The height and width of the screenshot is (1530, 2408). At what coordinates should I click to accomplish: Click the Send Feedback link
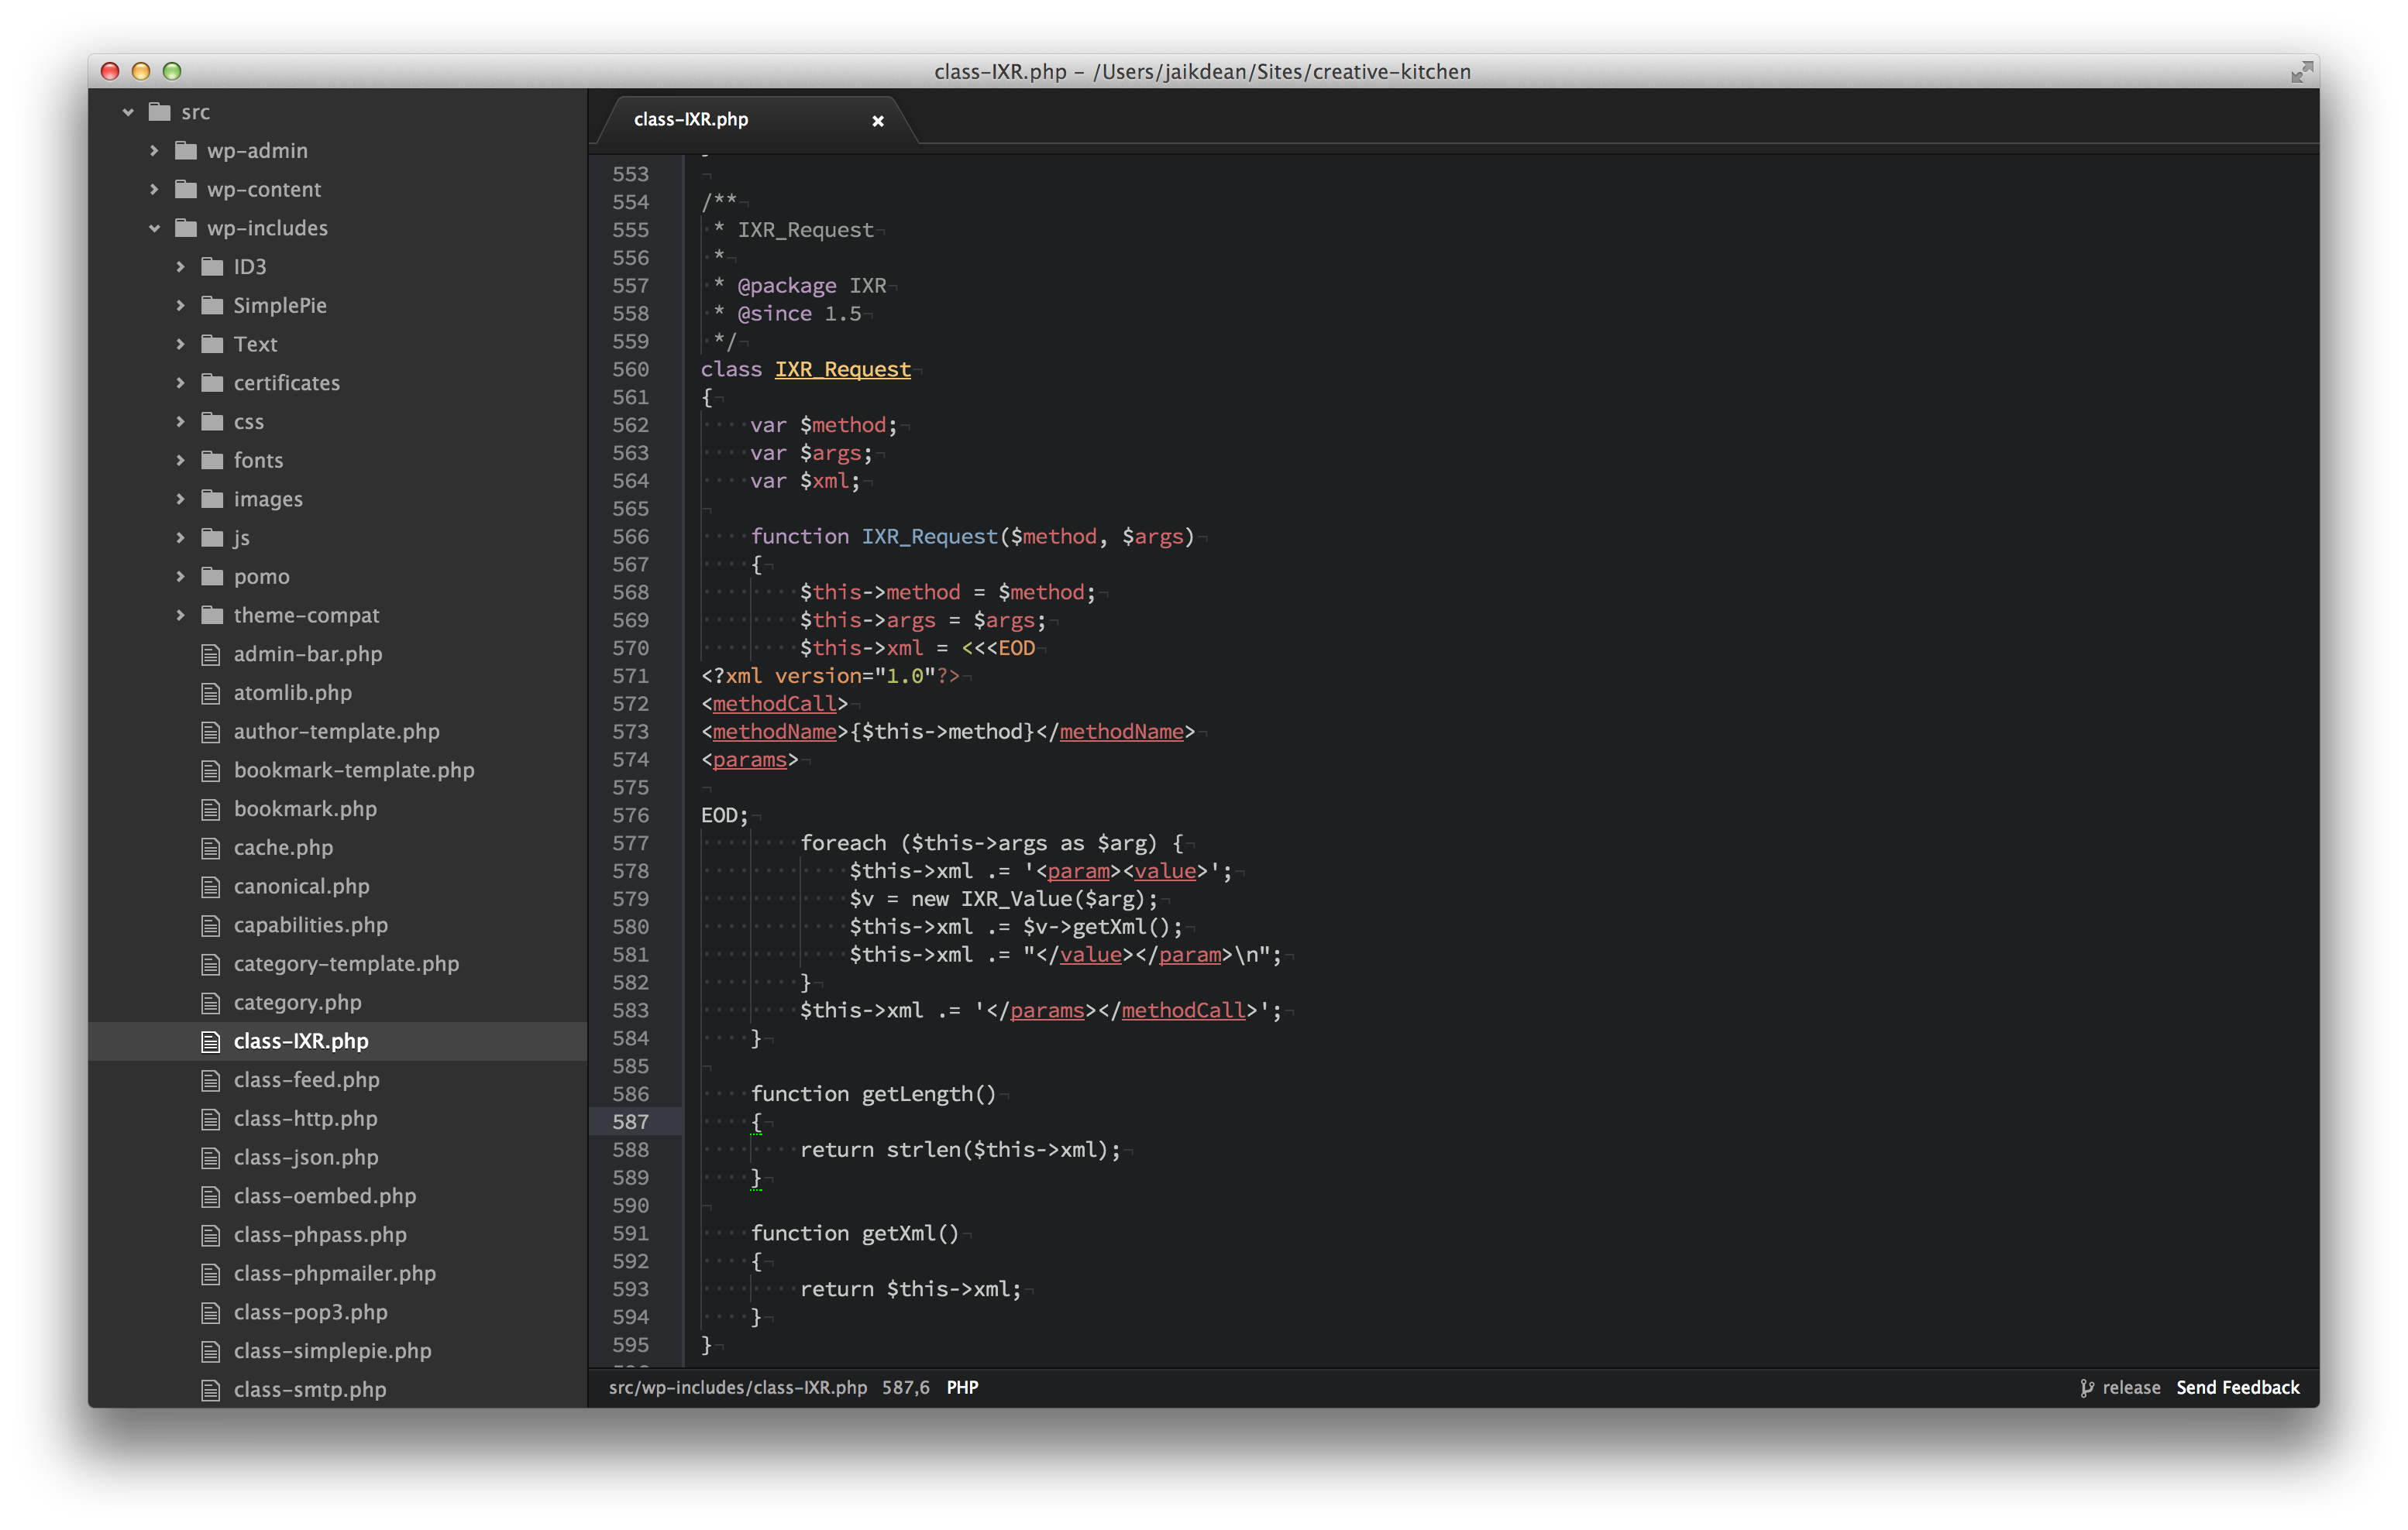pos(2238,1388)
